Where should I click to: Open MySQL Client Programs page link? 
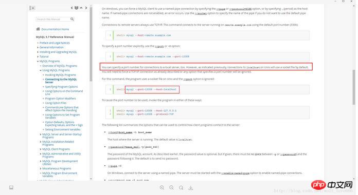pyautogui.click(x=56, y=149)
